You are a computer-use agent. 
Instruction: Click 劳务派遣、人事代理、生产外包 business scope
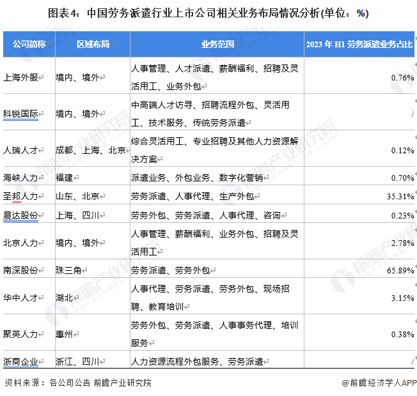[x=193, y=197]
